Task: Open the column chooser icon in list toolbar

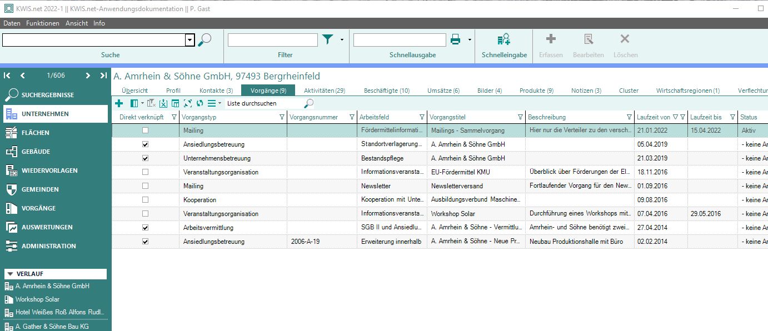Action: click(x=134, y=103)
